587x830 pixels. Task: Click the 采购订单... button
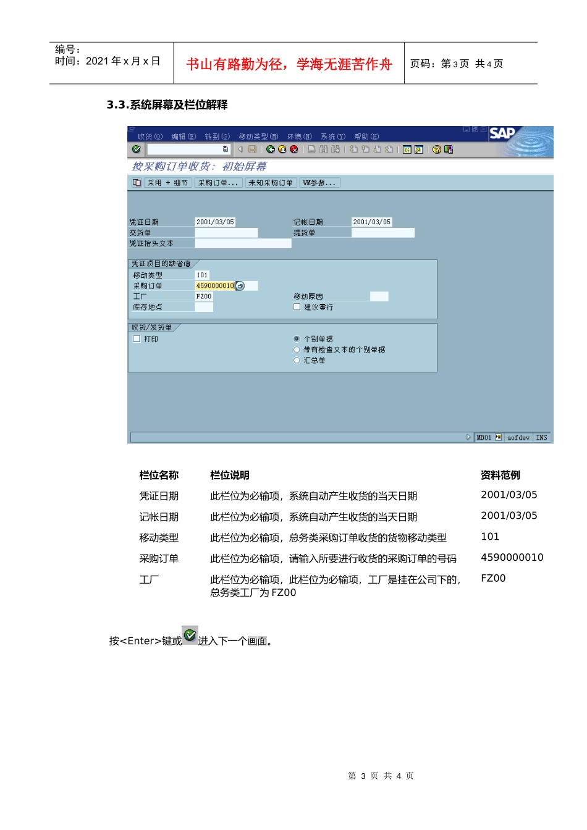tap(218, 183)
